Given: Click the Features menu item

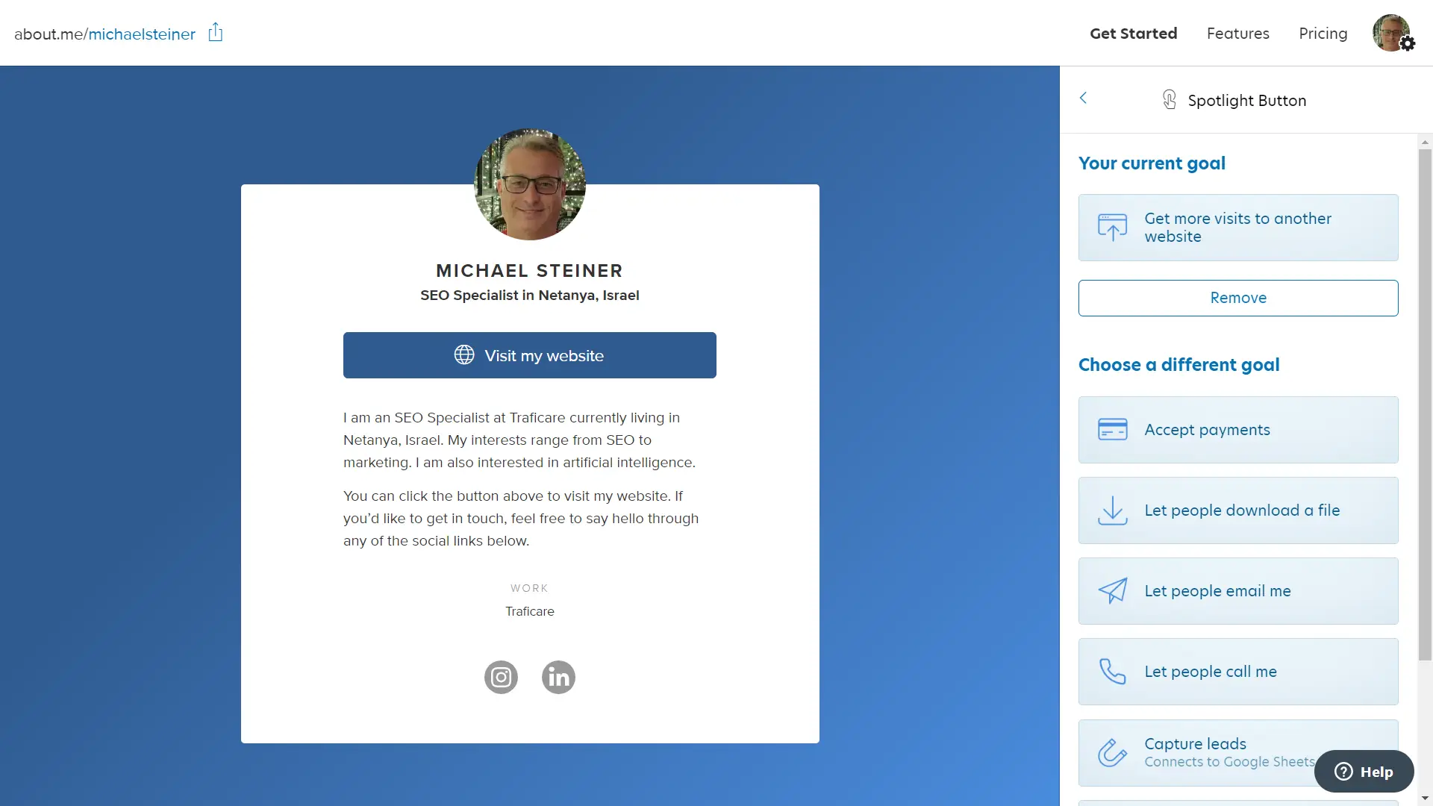Looking at the screenshot, I should click(1238, 33).
